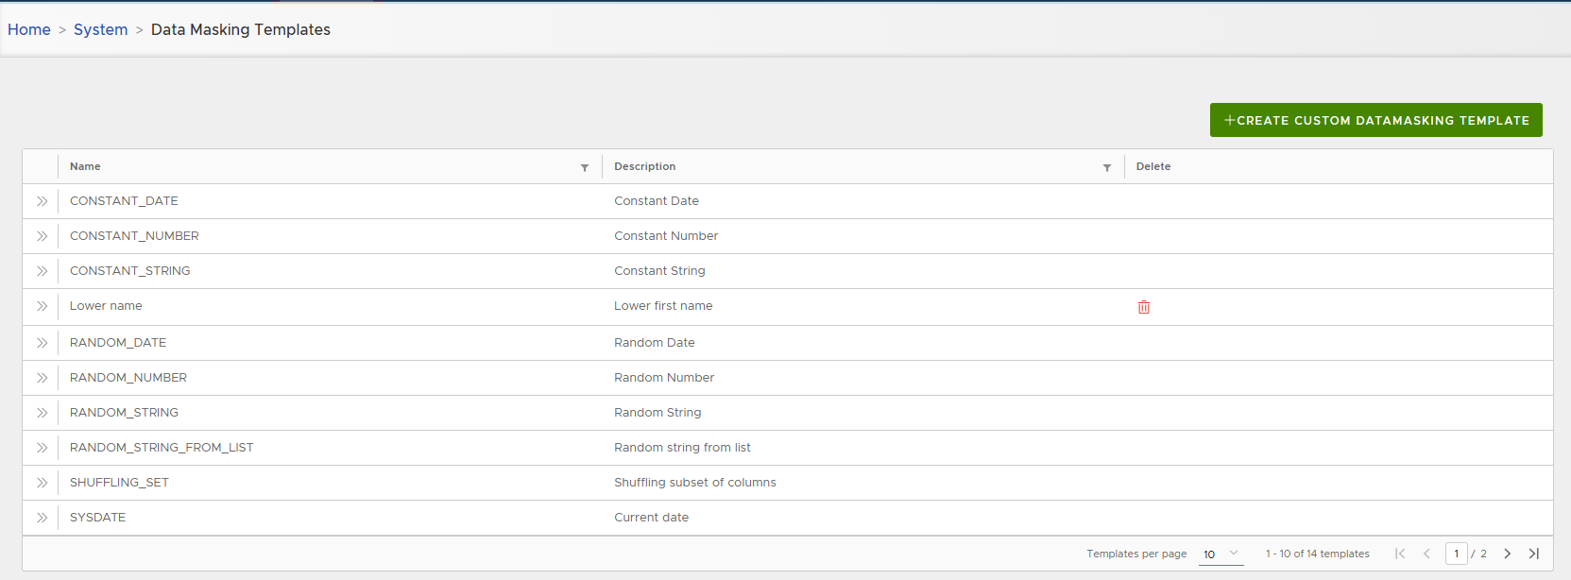Click the current page number input field
Viewport: 1571px width, 580px height.
(1457, 554)
